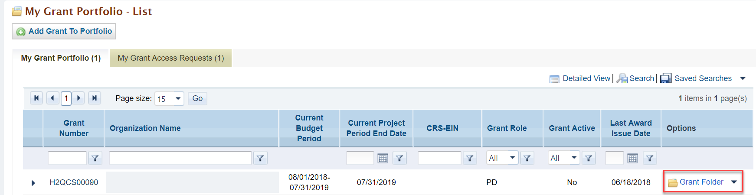Open the Last Award Issue Date calendar picker
The width and height of the screenshot is (756, 195).
633,158
